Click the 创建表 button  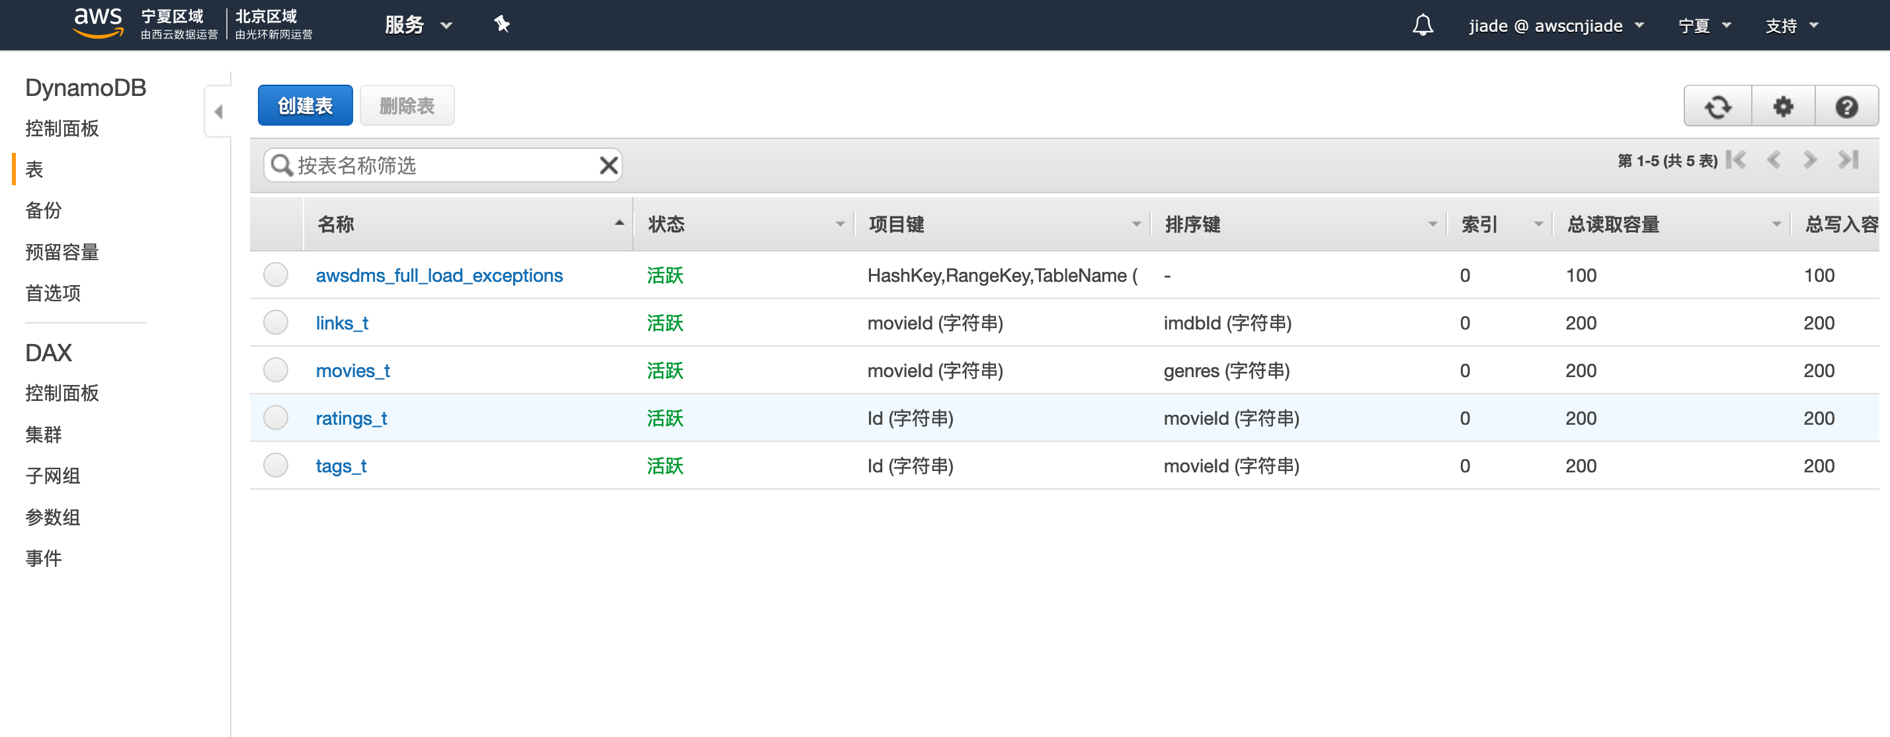point(306,106)
